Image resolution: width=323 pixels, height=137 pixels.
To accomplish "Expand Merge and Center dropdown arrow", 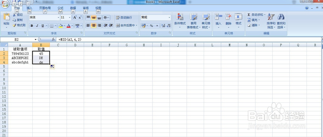I will pos(137,25).
